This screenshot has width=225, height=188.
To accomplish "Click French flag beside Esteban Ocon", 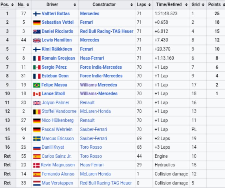I will [x=37, y=76].
